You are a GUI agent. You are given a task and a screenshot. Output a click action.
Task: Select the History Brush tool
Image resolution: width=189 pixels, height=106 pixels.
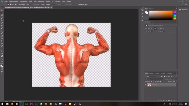click(2, 33)
